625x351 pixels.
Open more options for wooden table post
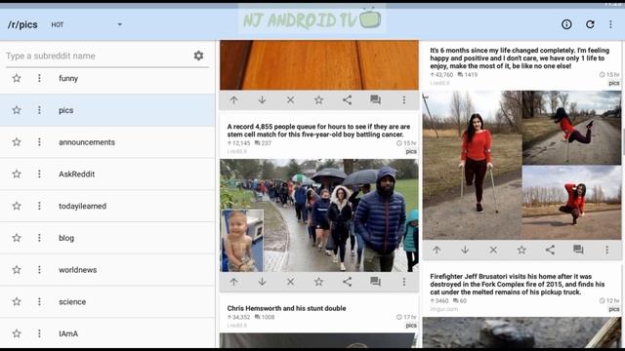tap(403, 99)
